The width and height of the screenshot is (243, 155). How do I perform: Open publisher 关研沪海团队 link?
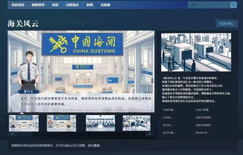point(203,125)
